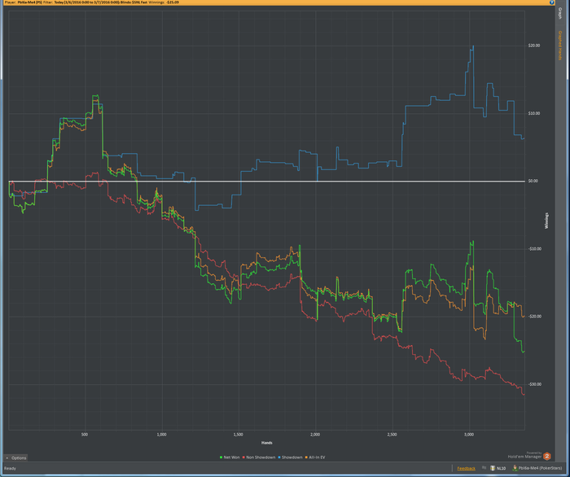This screenshot has width=570, height=477.
Task: Click the Ready status text
Action: (x=10, y=468)
